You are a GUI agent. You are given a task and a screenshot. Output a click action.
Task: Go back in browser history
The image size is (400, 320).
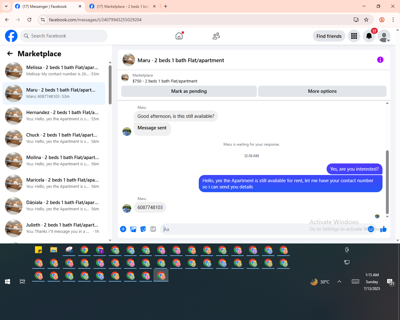(7, 20)
